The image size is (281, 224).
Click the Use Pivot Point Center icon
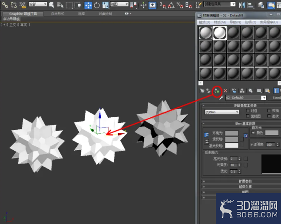coord(133,5)
